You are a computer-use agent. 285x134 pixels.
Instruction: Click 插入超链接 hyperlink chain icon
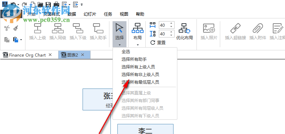point(236,28)
